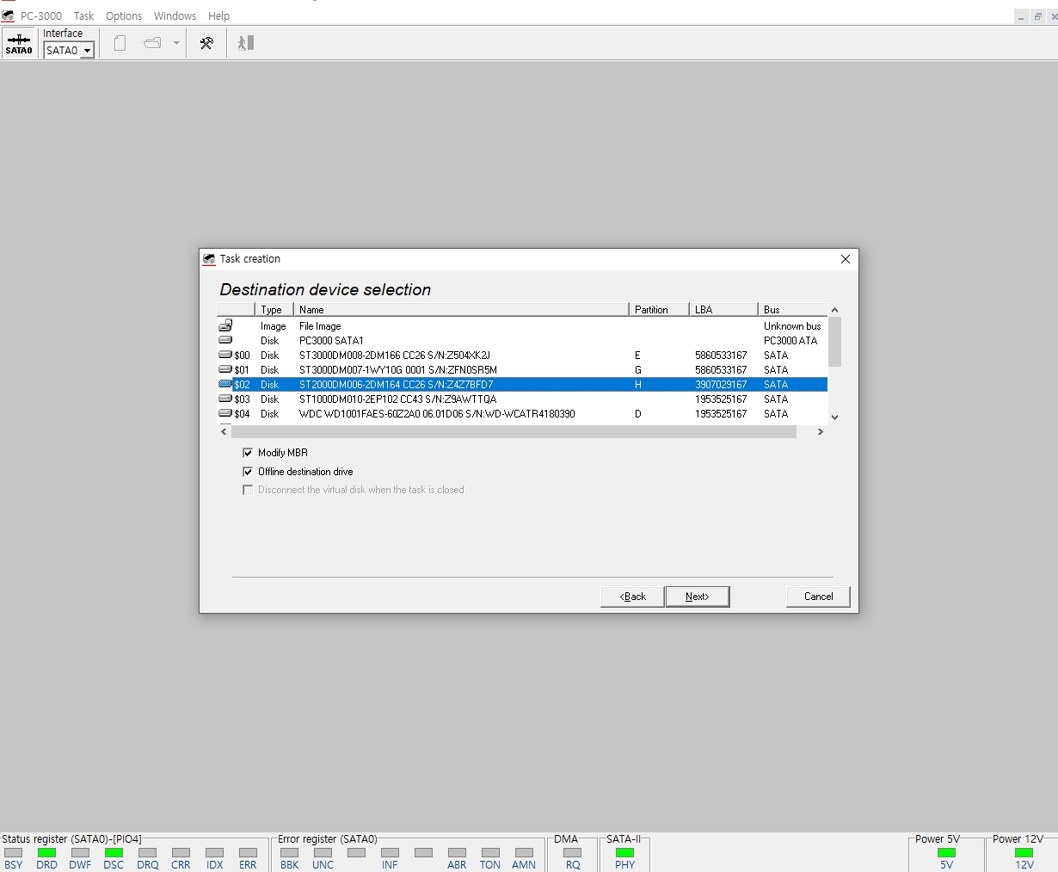Select disk ST3000DM008-2DM166 row
The height and width of the screenshot is (872, 1058).
pyautogui.click(x=522, y=356)
